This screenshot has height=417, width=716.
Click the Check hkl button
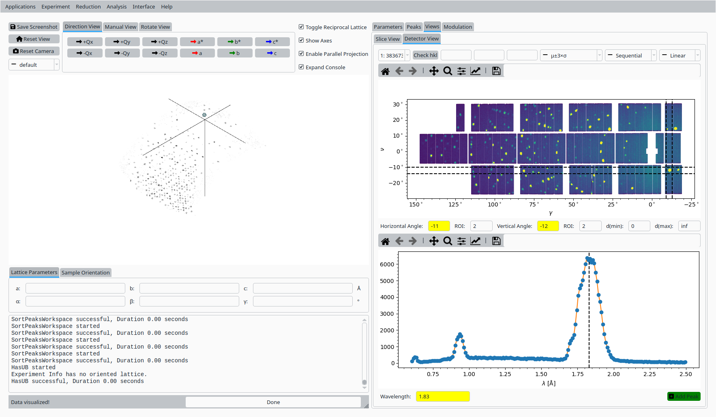pyautogui.click(x=425, y=55)
